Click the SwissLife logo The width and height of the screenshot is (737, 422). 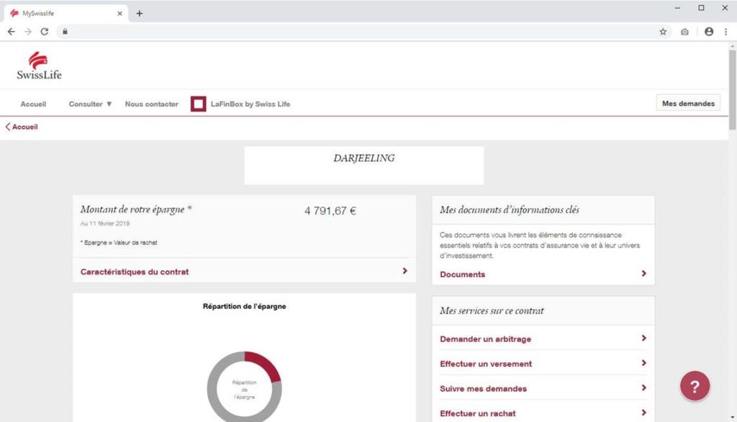[39, 66]
